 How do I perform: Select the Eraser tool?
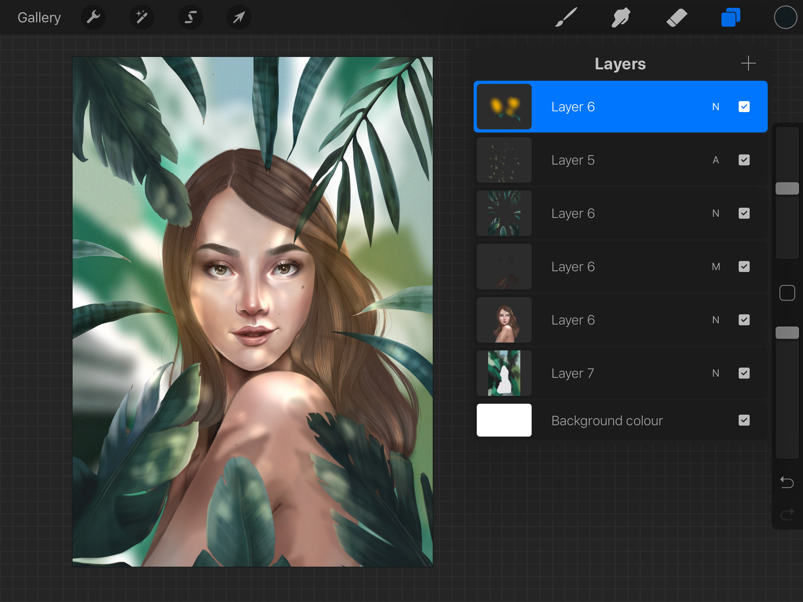[676, 18]
